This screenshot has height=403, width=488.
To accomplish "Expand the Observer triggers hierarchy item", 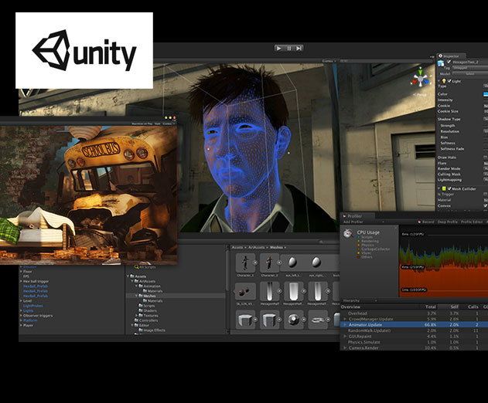I will coord(21,316).
